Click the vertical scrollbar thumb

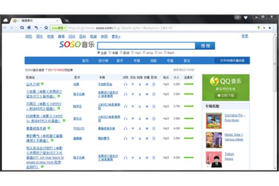click(x=275, y=64)
